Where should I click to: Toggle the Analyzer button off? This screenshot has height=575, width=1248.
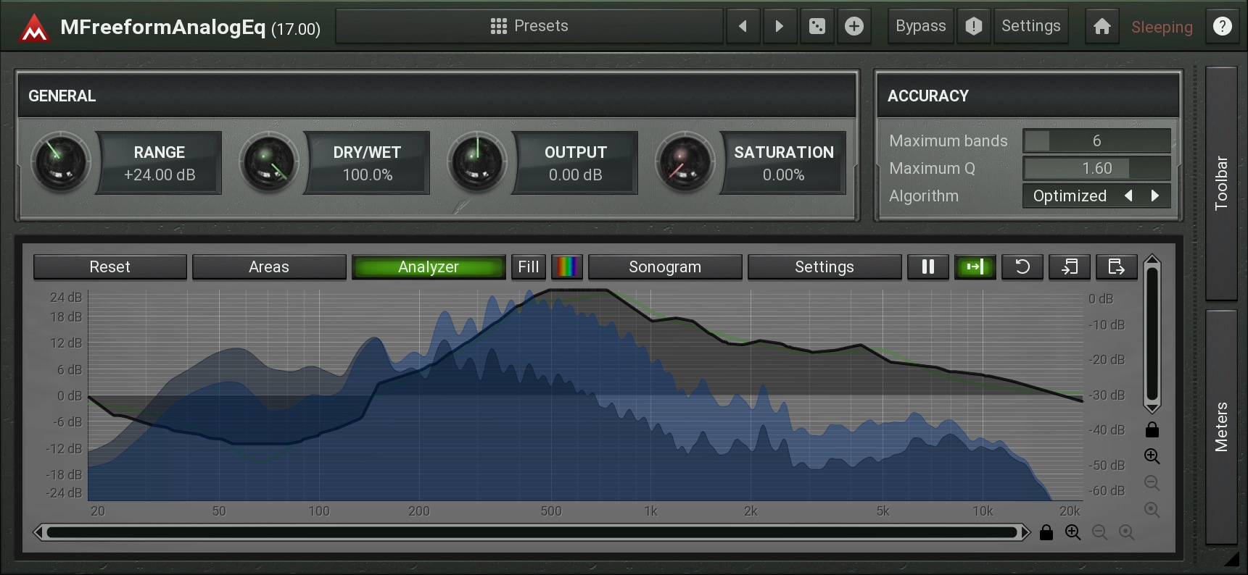(x=428, y=267)
